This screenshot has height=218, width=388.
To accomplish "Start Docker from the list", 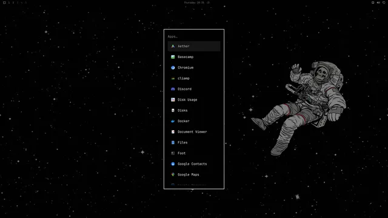I will pyautogui.click(x=194, y=121).
